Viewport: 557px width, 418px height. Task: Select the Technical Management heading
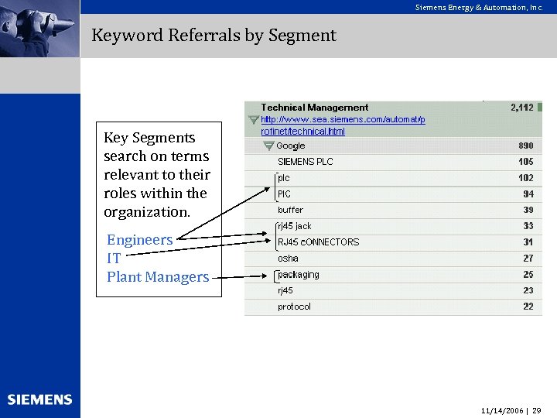[314, 108]
